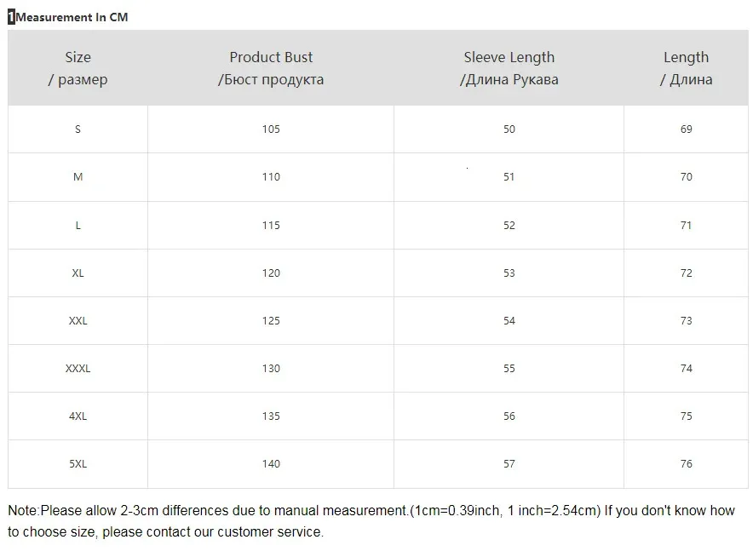Viewport: 753px width, 551px height.
Task: Click bust value 105 for size S
Action: point(271,129)
